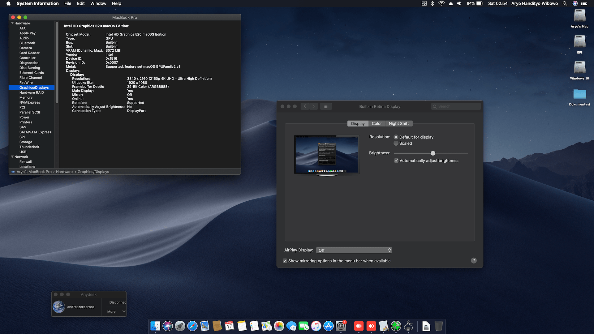This screenshot has width=594, height=334.
Task: Click the show-all grid icon in preferences
Action: tap(326, 106)
